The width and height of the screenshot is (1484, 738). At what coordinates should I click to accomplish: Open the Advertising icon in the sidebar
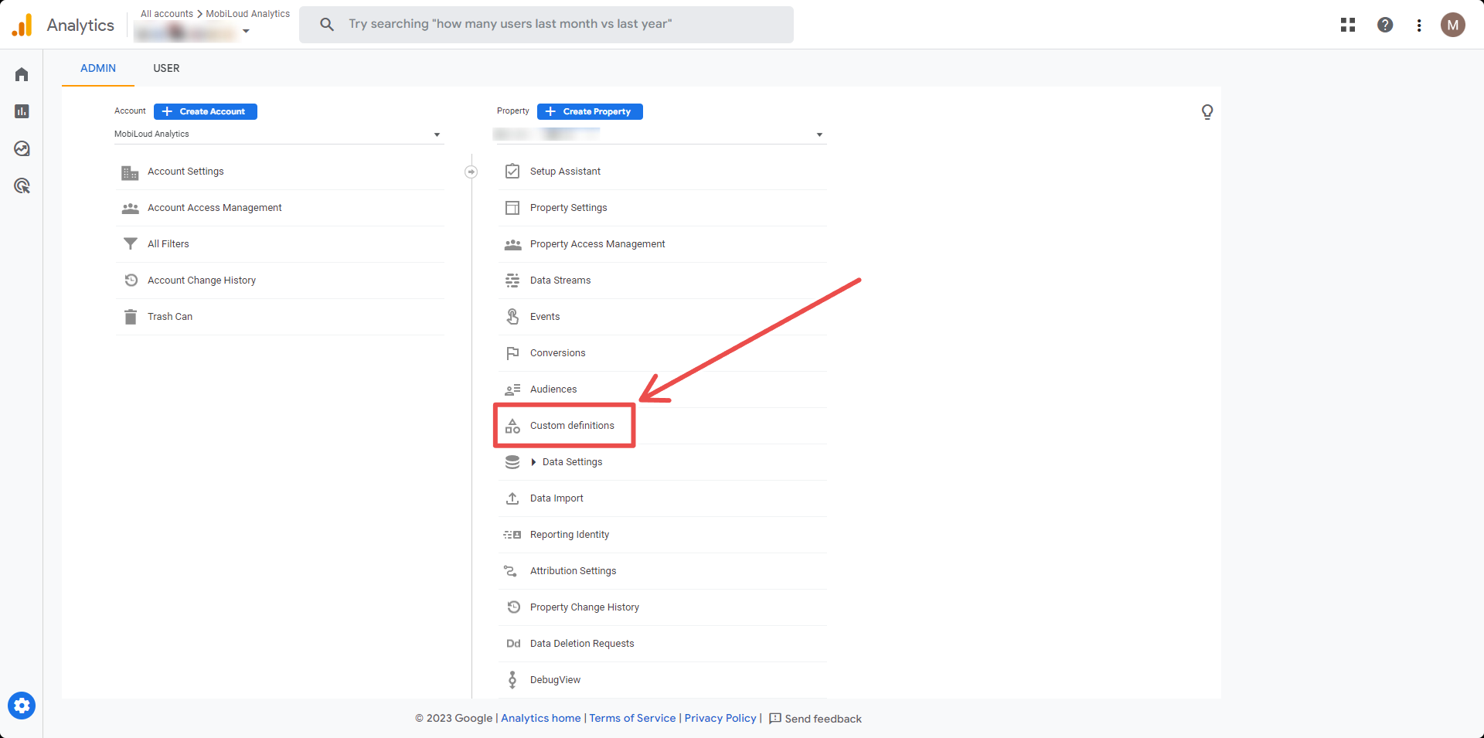(22, 185)
